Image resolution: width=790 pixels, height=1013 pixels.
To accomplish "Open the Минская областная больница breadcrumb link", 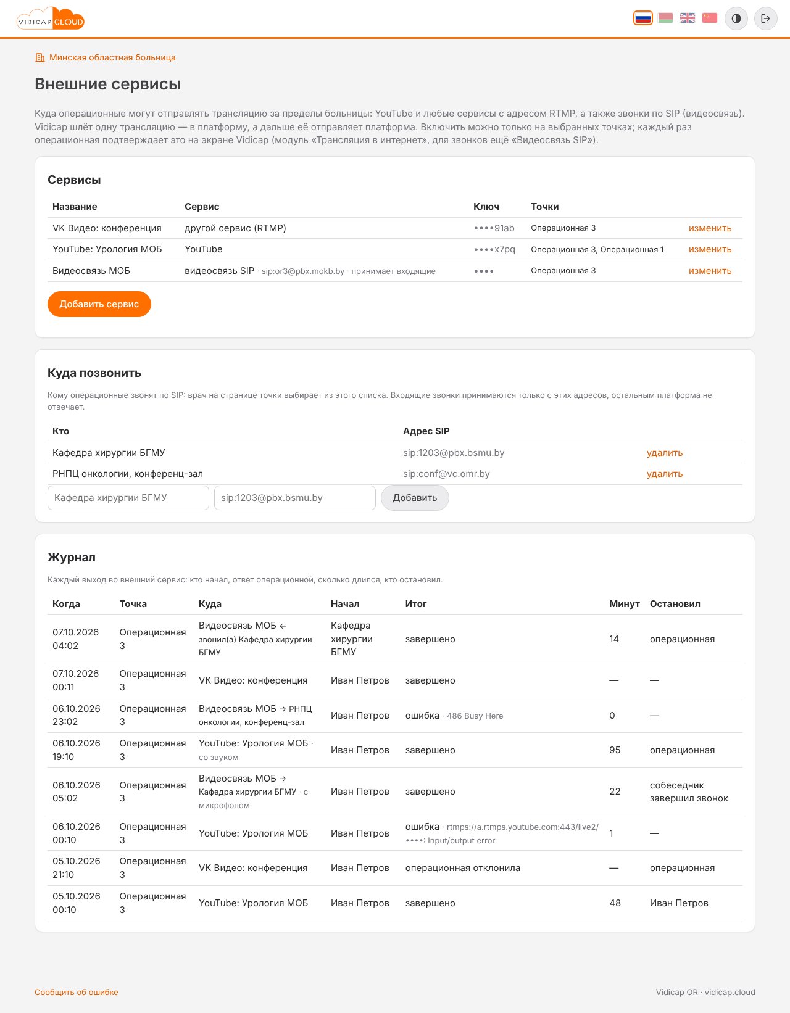I will [x=112, y=57].
